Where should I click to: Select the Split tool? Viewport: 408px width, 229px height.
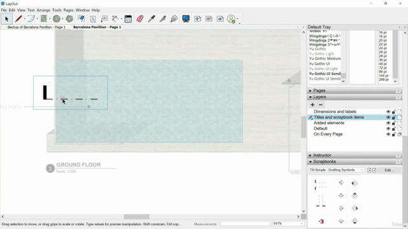point(163,18)
